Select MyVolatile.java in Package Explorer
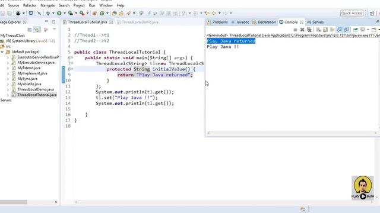380x213 pixels. pos(29,84)
